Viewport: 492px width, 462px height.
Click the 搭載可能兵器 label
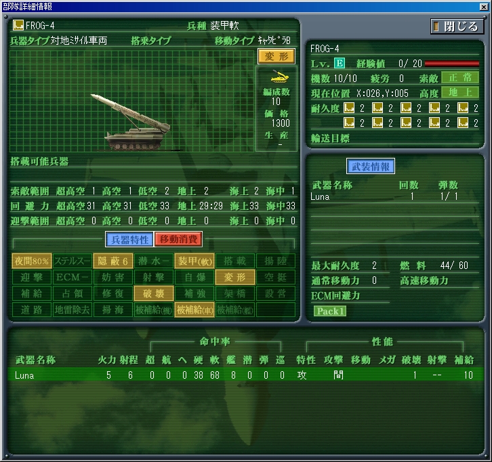[x=39, y=161]
